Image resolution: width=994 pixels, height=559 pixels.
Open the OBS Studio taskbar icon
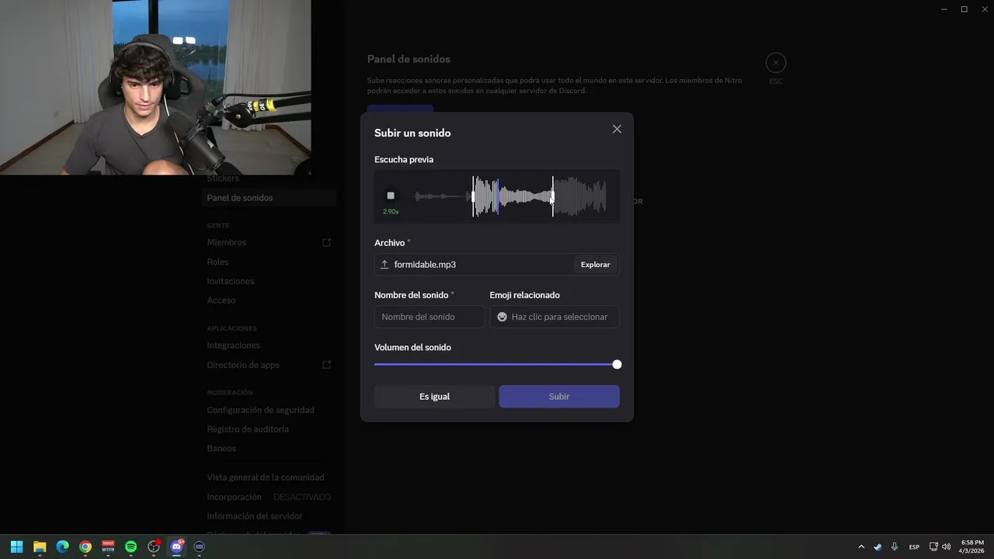point(154,547)
